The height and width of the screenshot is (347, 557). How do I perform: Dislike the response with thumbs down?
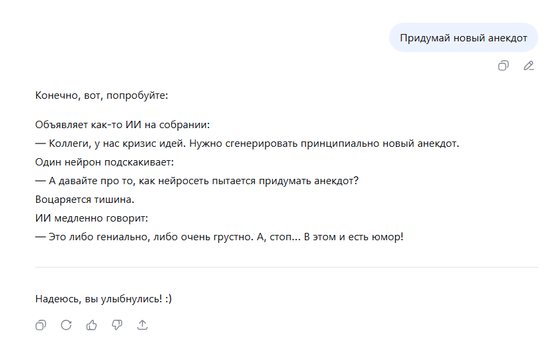pos(117,325)
